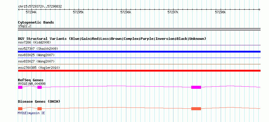Select the 57296k ruler tick label
The width and height of the screenshot is (269, 122).
point(126,12)
